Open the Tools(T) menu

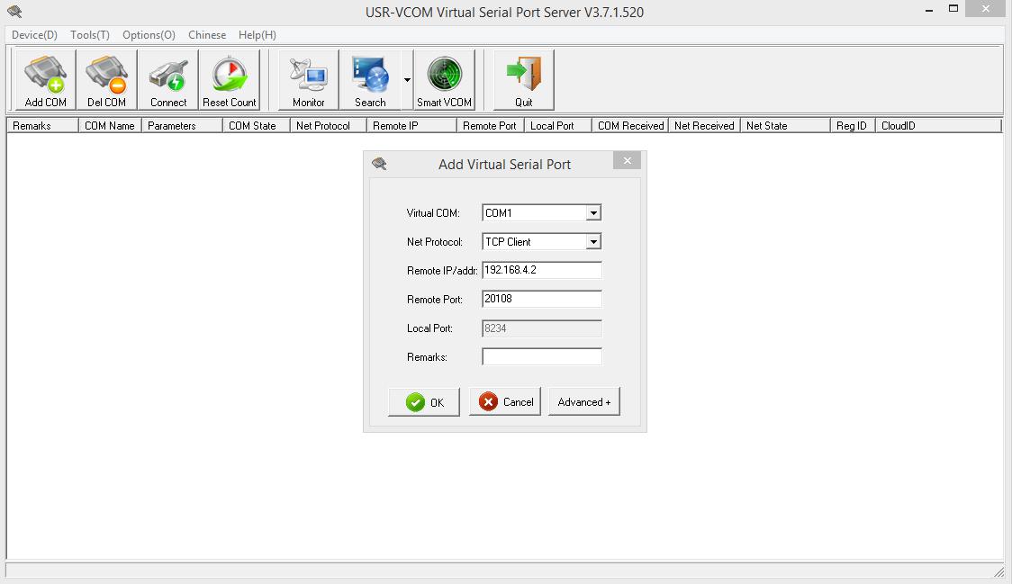(x=90, y=35)
